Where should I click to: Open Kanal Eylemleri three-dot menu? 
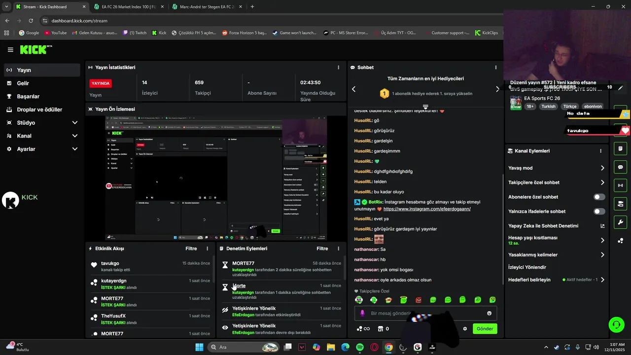[600, 151]
